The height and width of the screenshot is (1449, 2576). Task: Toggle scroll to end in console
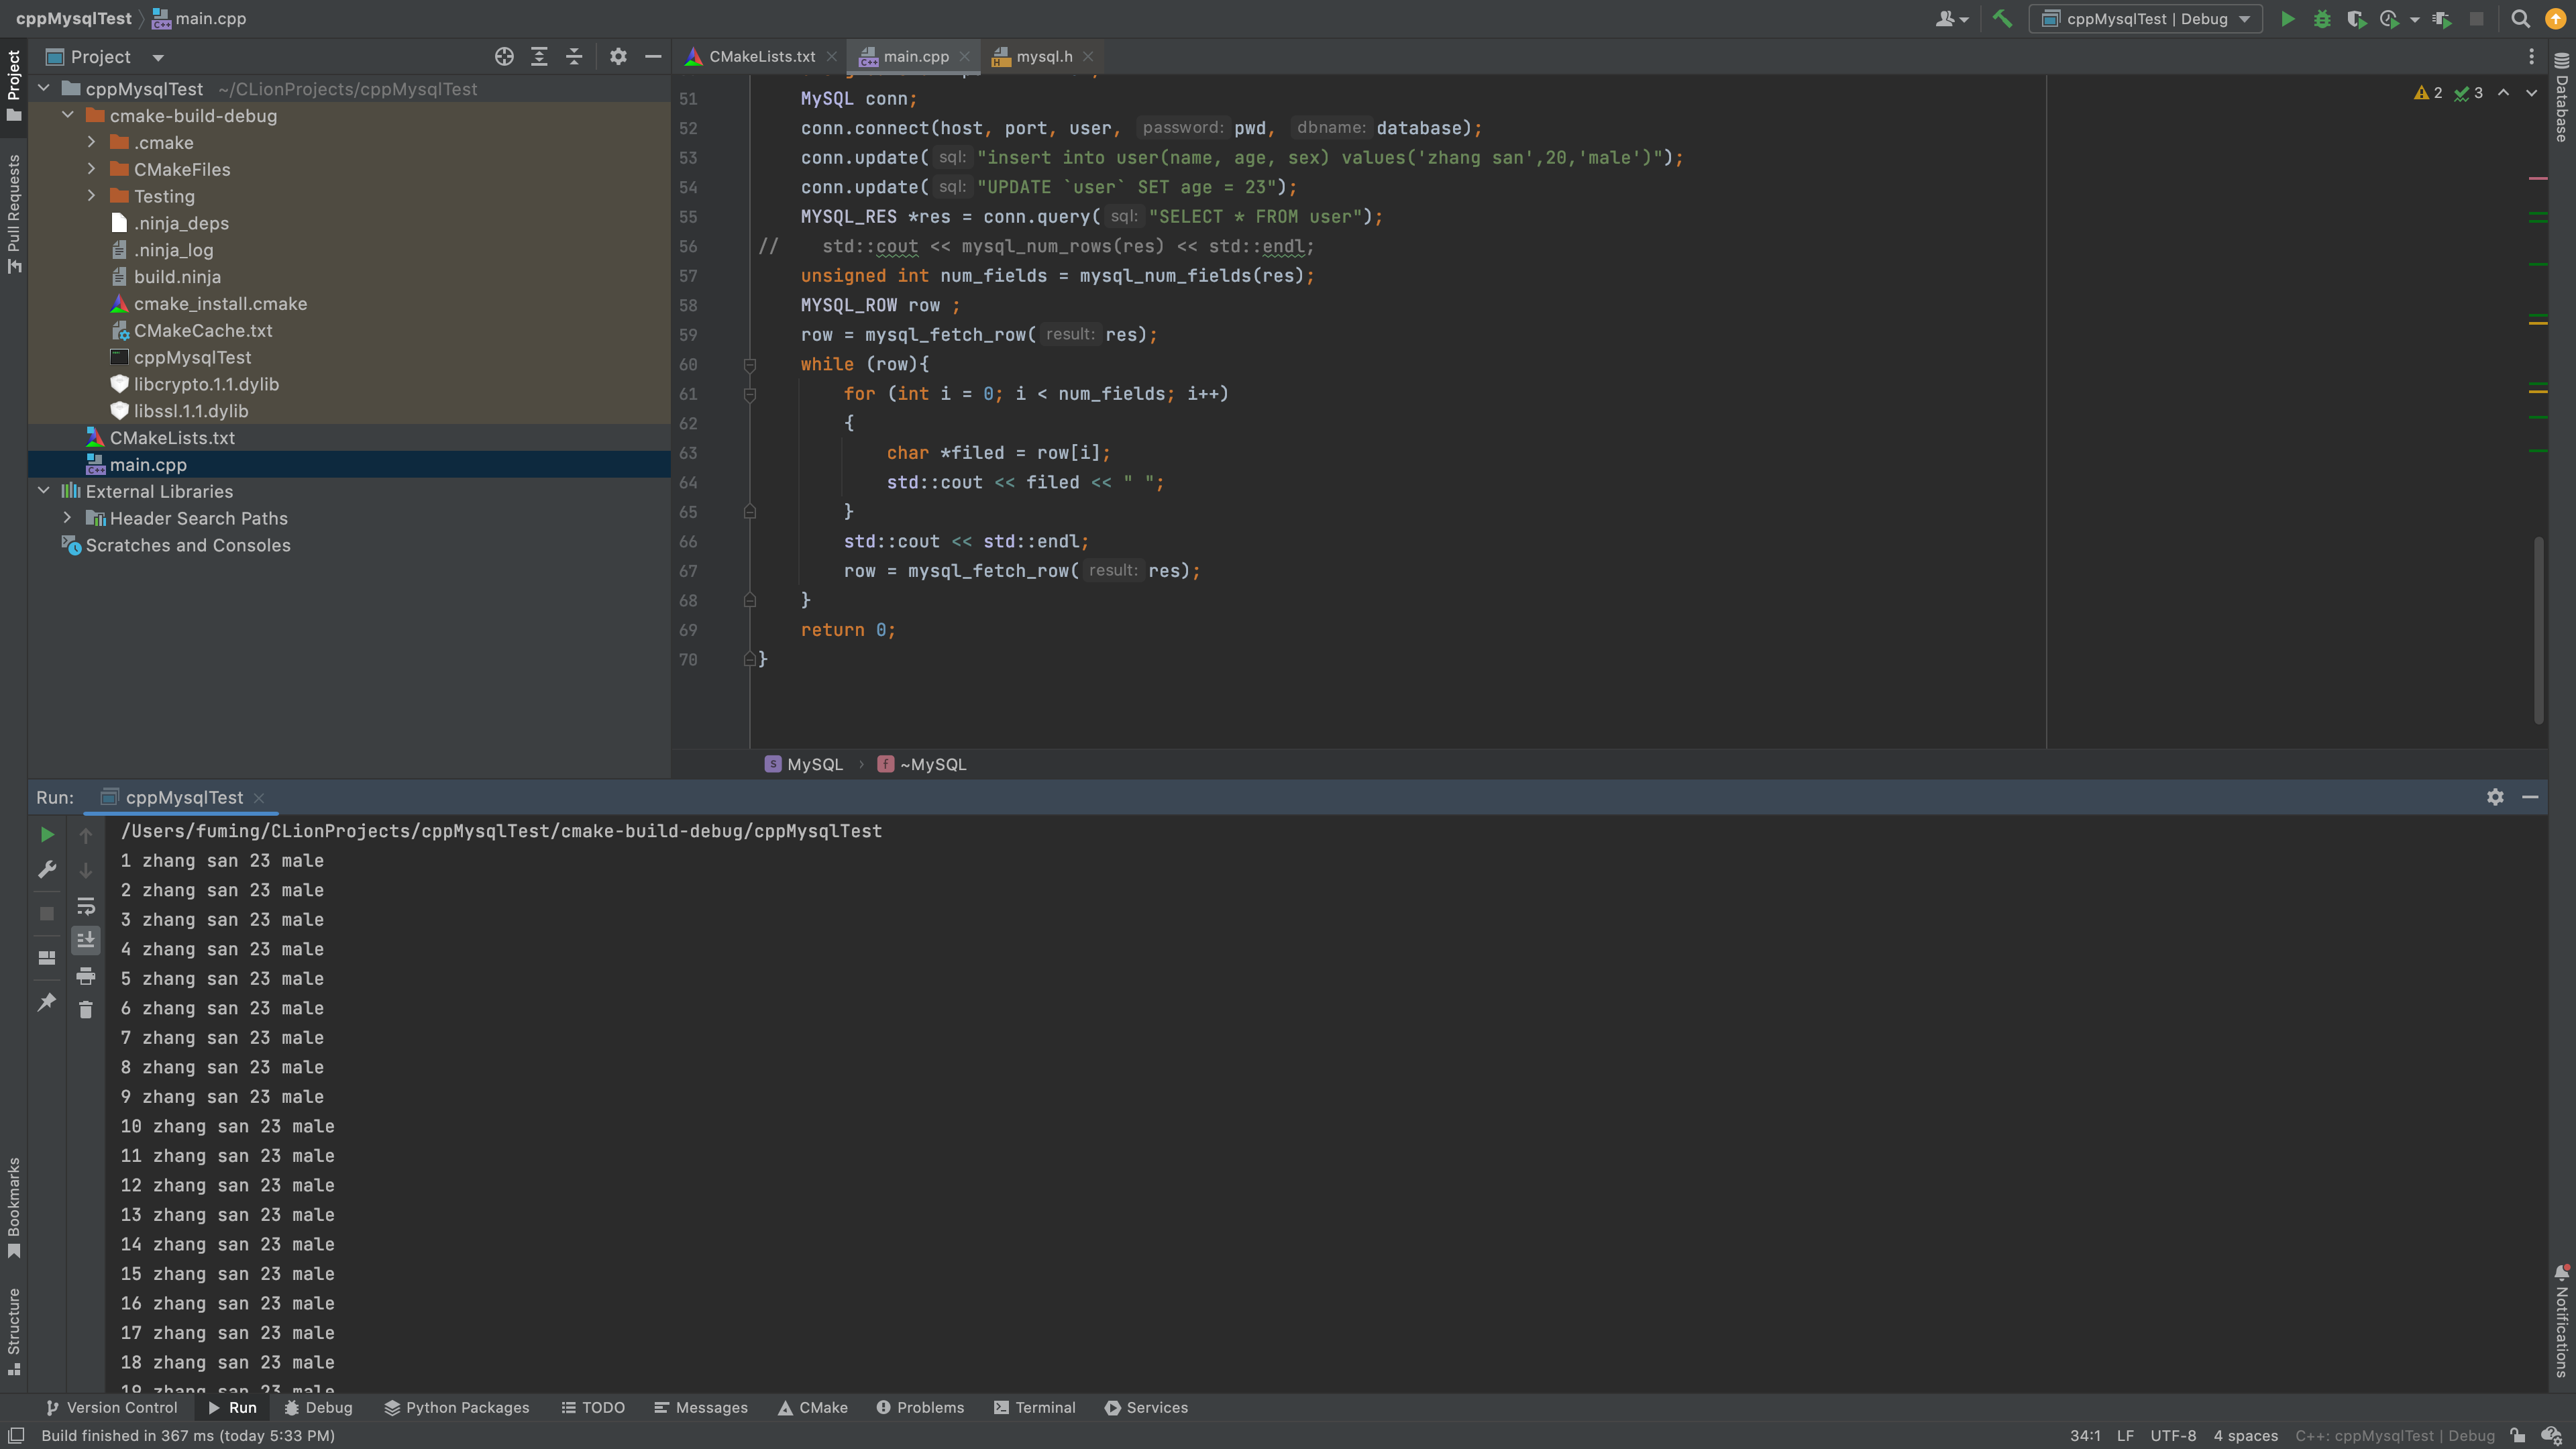point(86,940)
